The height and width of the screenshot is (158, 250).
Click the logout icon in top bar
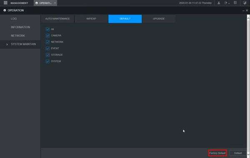[x=226, y=3]
